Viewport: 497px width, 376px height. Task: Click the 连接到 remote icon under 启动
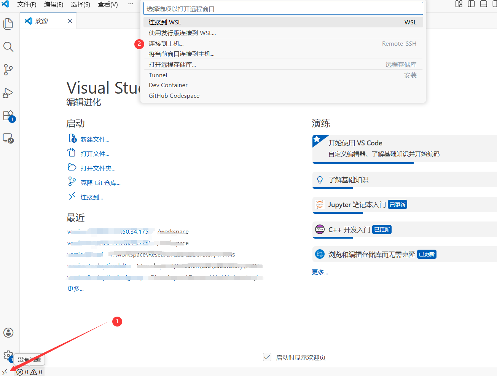(x=72, y=196)
